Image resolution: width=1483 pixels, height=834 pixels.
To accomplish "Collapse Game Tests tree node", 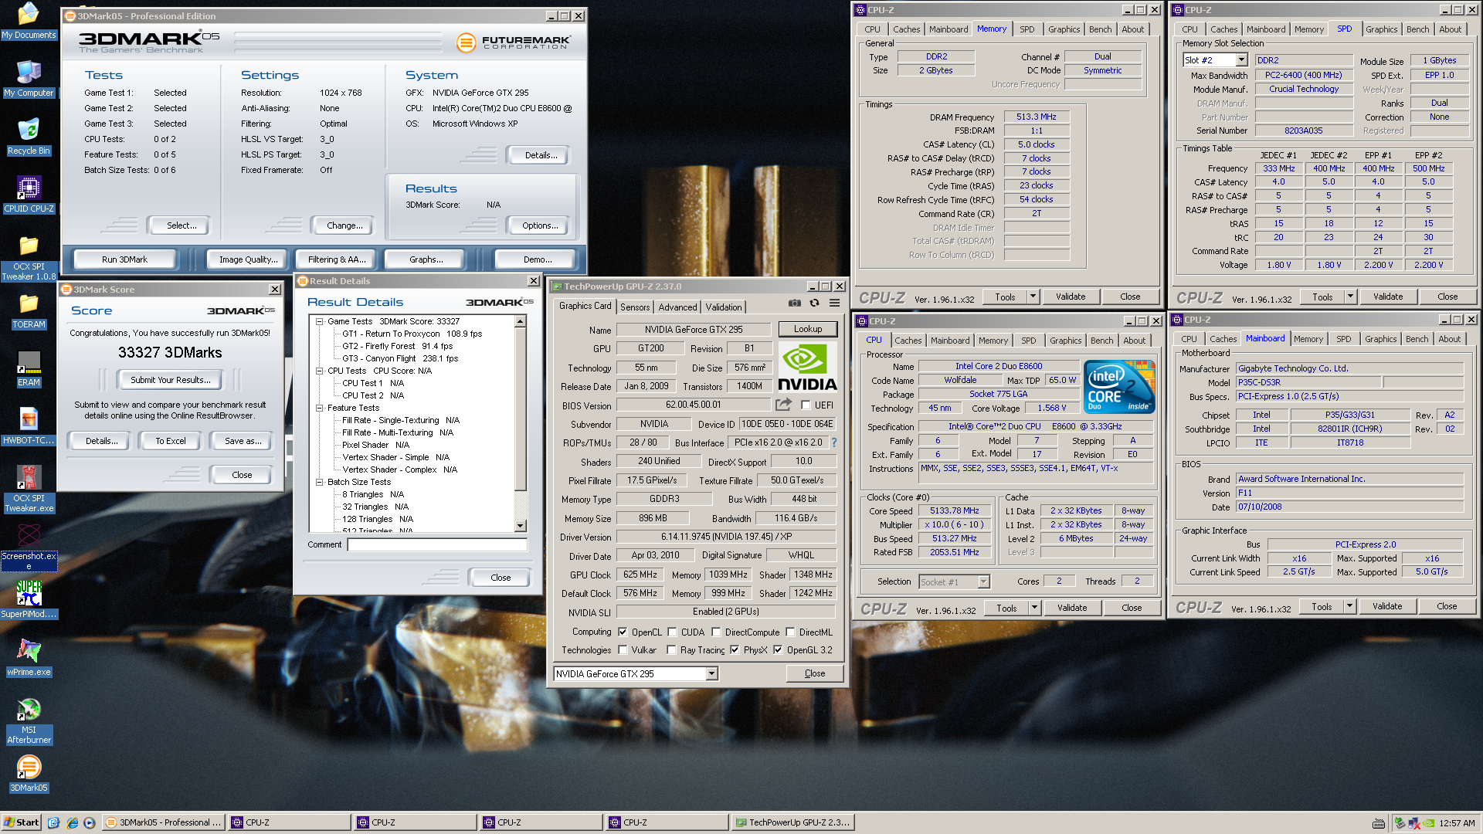I will [x=319, y=321].
